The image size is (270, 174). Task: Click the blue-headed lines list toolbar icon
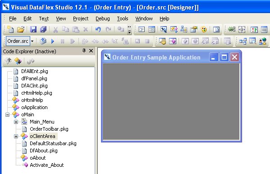click(264, 29)
